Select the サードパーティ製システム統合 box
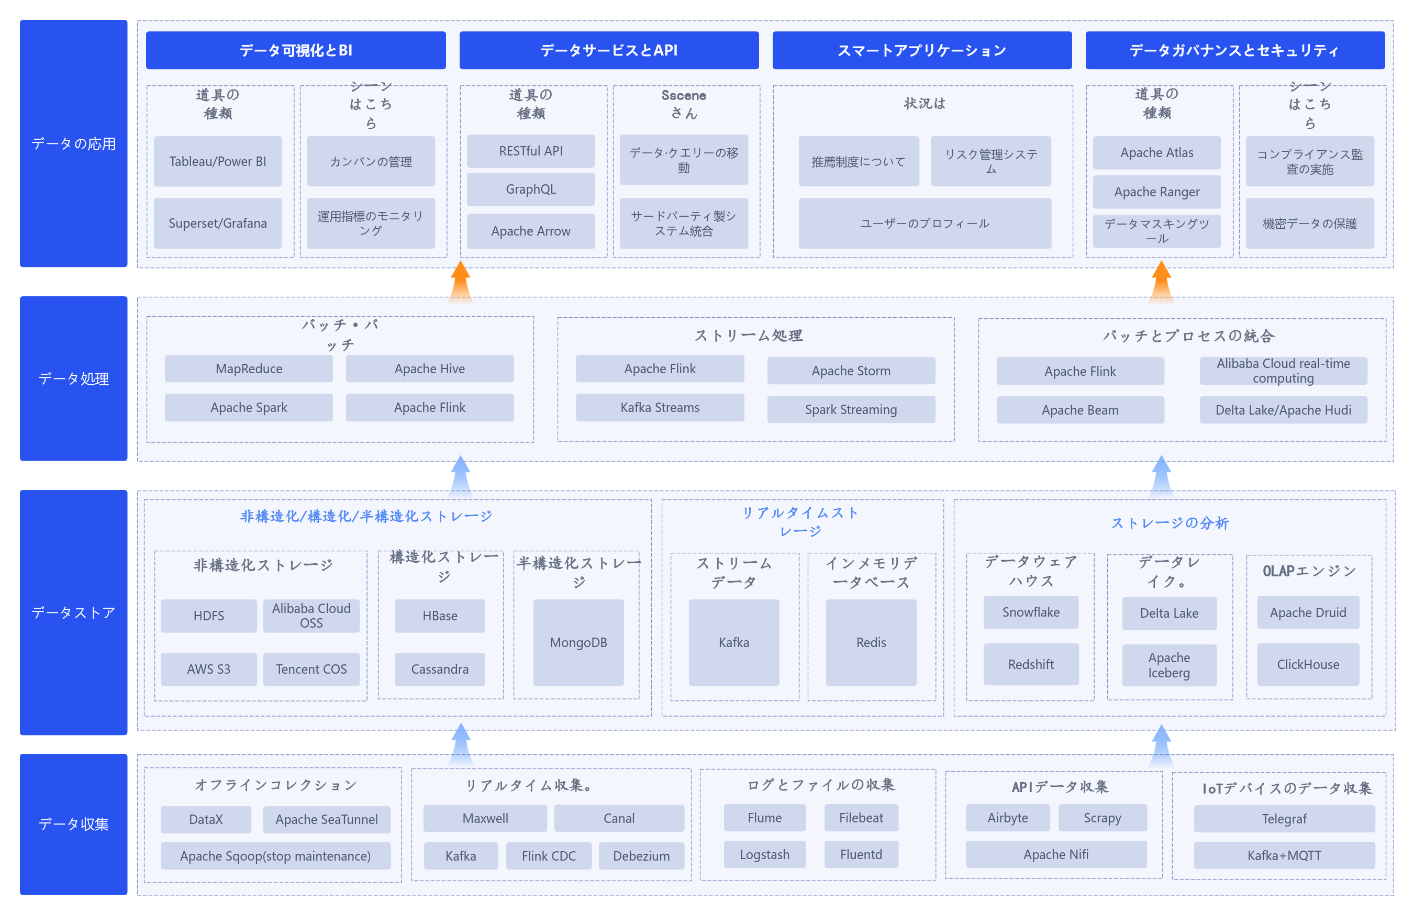The image size is (1414, 914). coord(684,223)
